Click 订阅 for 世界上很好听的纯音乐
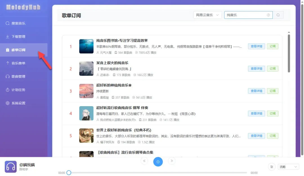Viewport: 304px width, 176px height. 272,136
